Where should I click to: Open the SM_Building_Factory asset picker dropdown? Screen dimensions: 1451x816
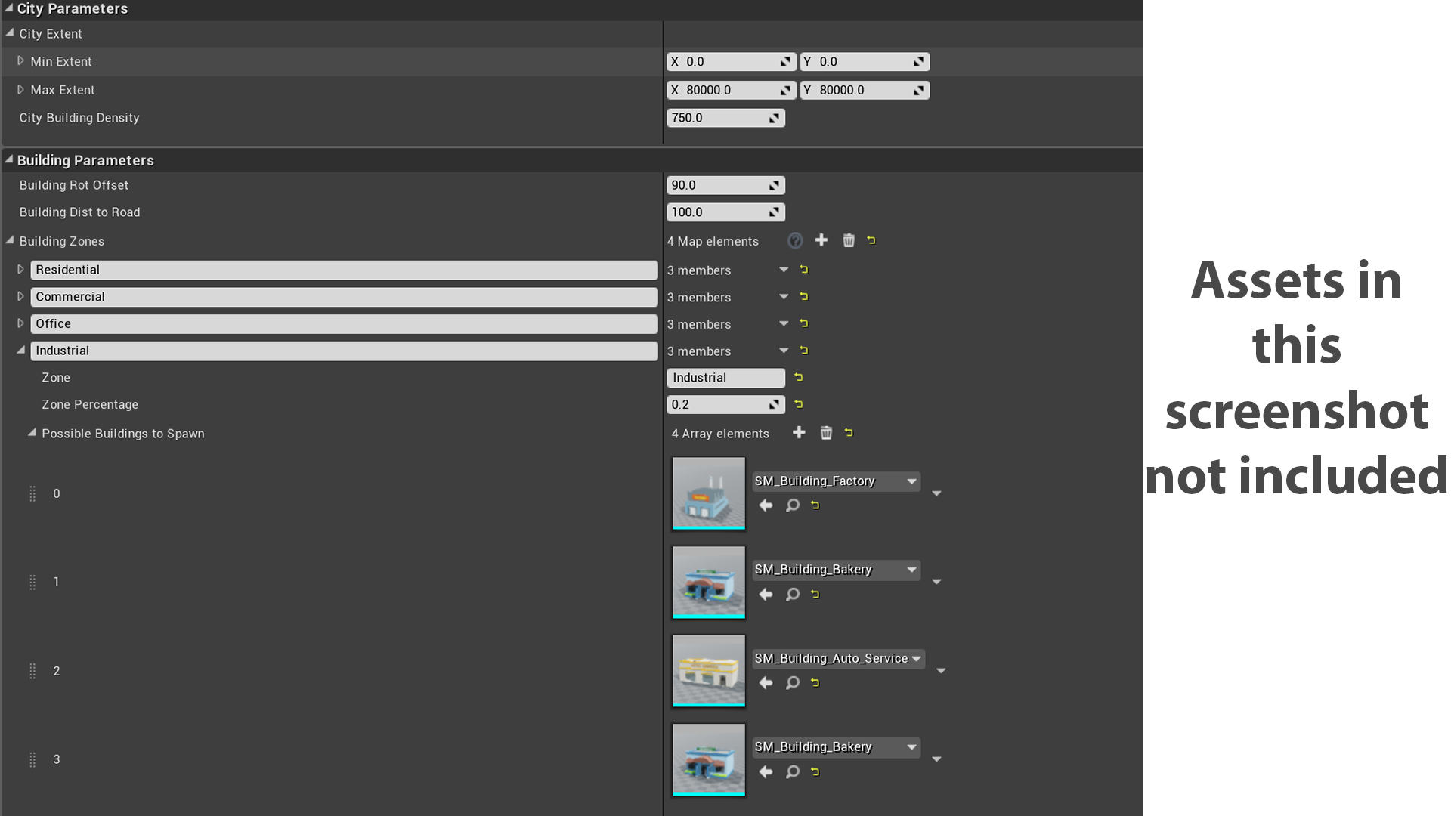pos(910,481)
